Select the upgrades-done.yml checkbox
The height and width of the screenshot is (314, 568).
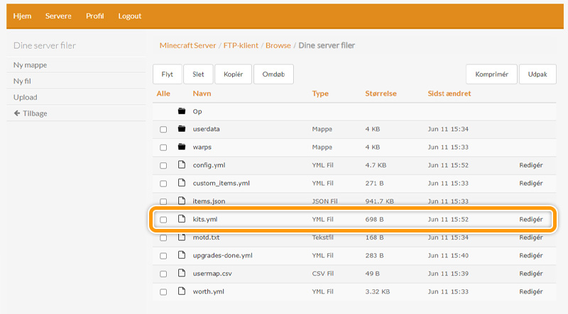point(163,256)
